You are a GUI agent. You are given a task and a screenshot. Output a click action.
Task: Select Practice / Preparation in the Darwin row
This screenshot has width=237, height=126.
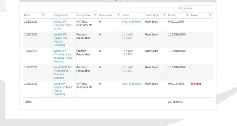tap(83, 36)
